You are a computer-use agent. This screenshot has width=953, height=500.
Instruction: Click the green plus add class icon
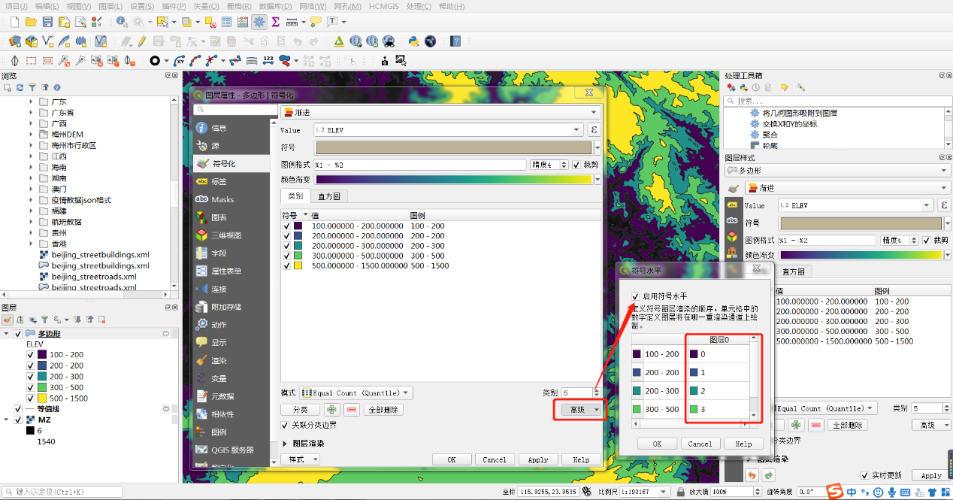coord(331,410)
